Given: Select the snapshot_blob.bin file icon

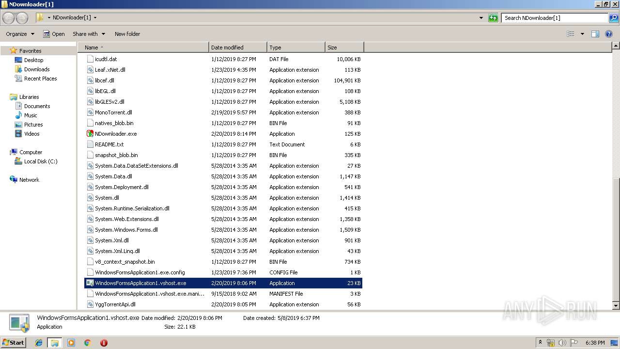Looking at the screenshot, I should (x=90, y=155).
